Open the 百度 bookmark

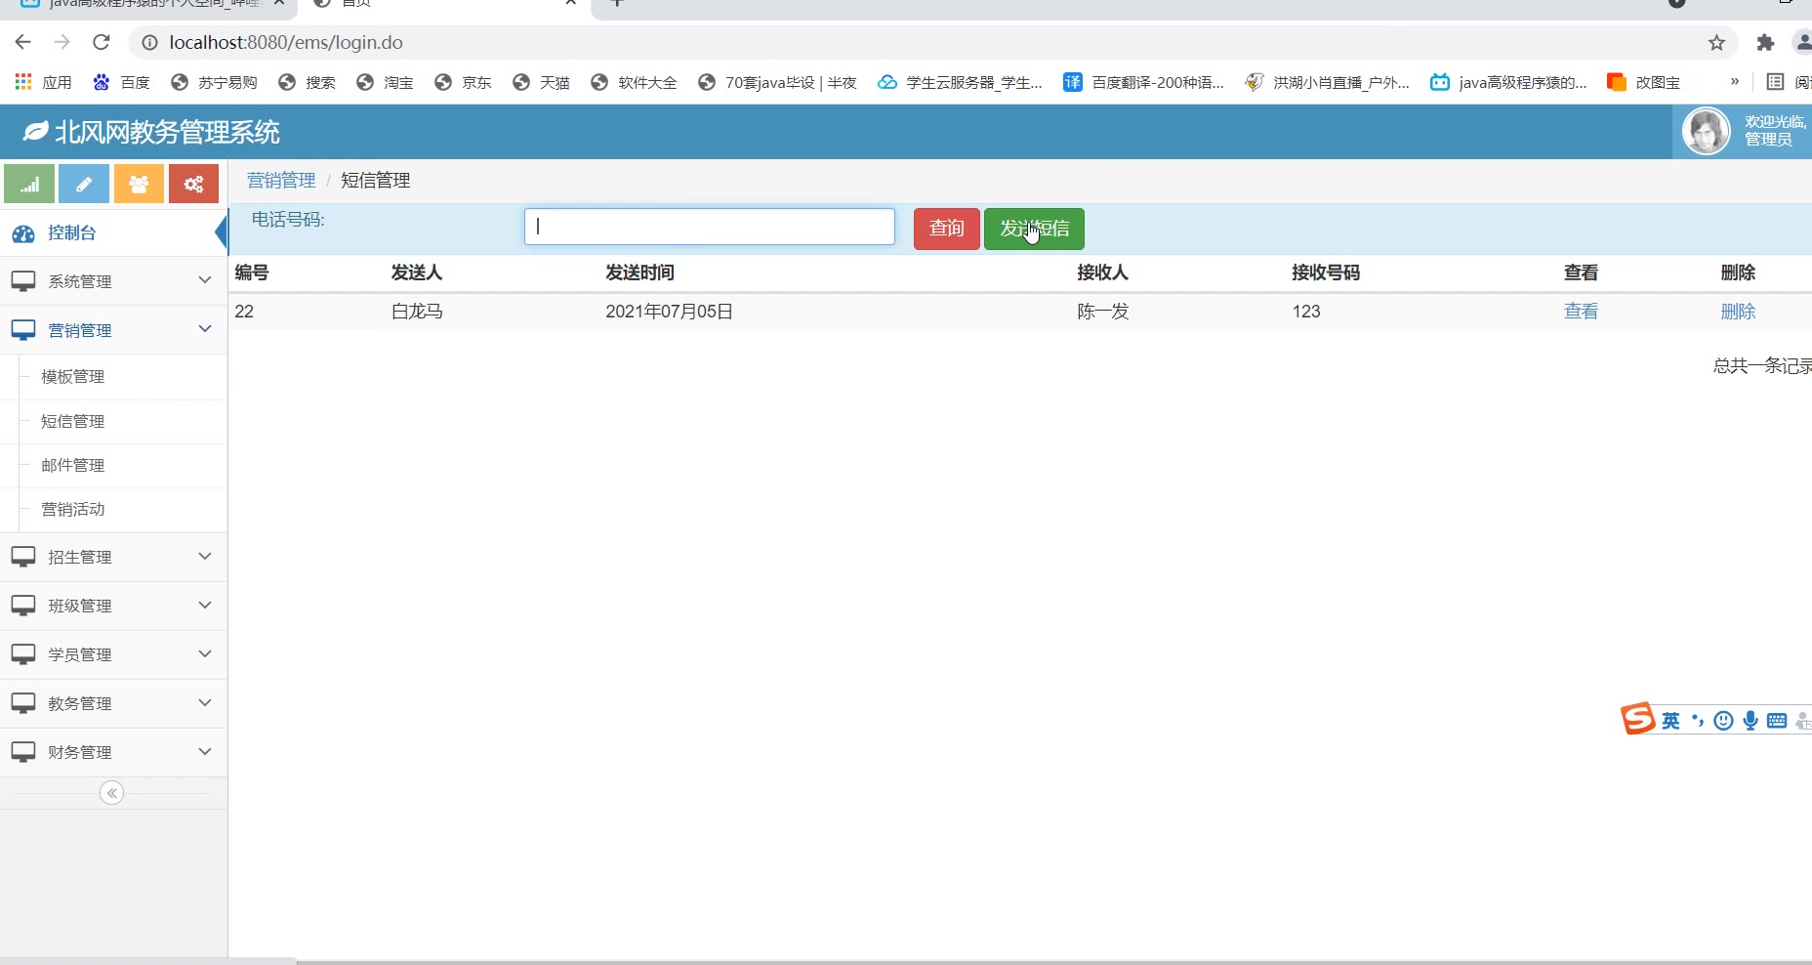tap(121, 82)
